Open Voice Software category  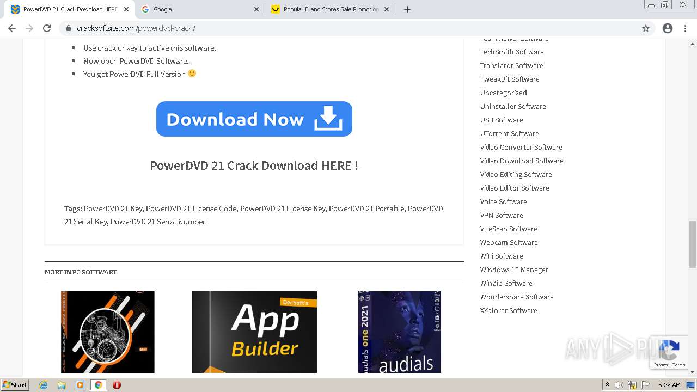[x=504, y=201]
